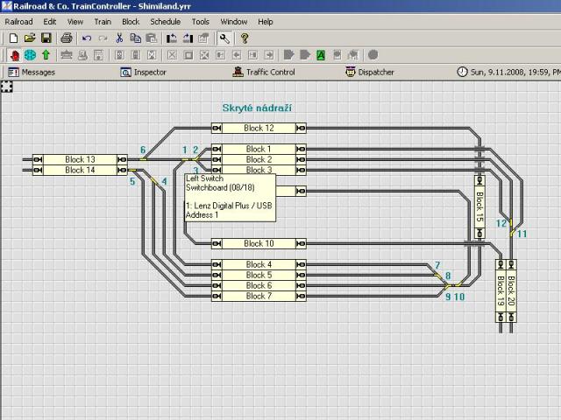Open the Block menu

click(131, 22)
